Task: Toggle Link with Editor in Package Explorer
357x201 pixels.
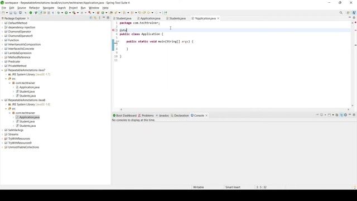Action: [95, 18]
